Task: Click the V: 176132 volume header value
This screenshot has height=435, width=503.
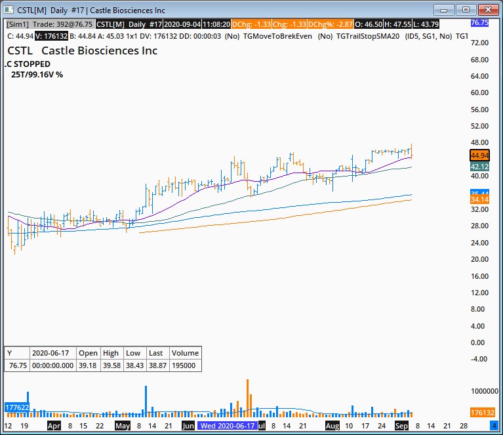Action: click(x=51, y=36)
